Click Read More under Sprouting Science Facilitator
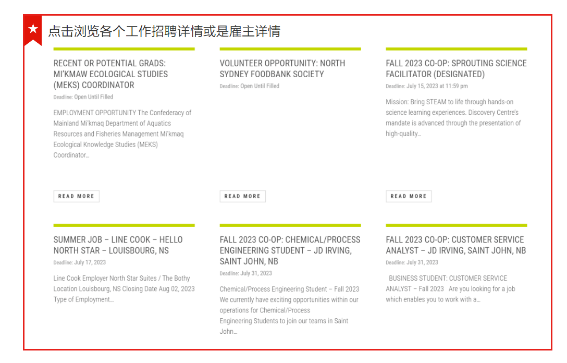Image resolution: width=567 pixels, height=363 pixels. pos(409,196)
